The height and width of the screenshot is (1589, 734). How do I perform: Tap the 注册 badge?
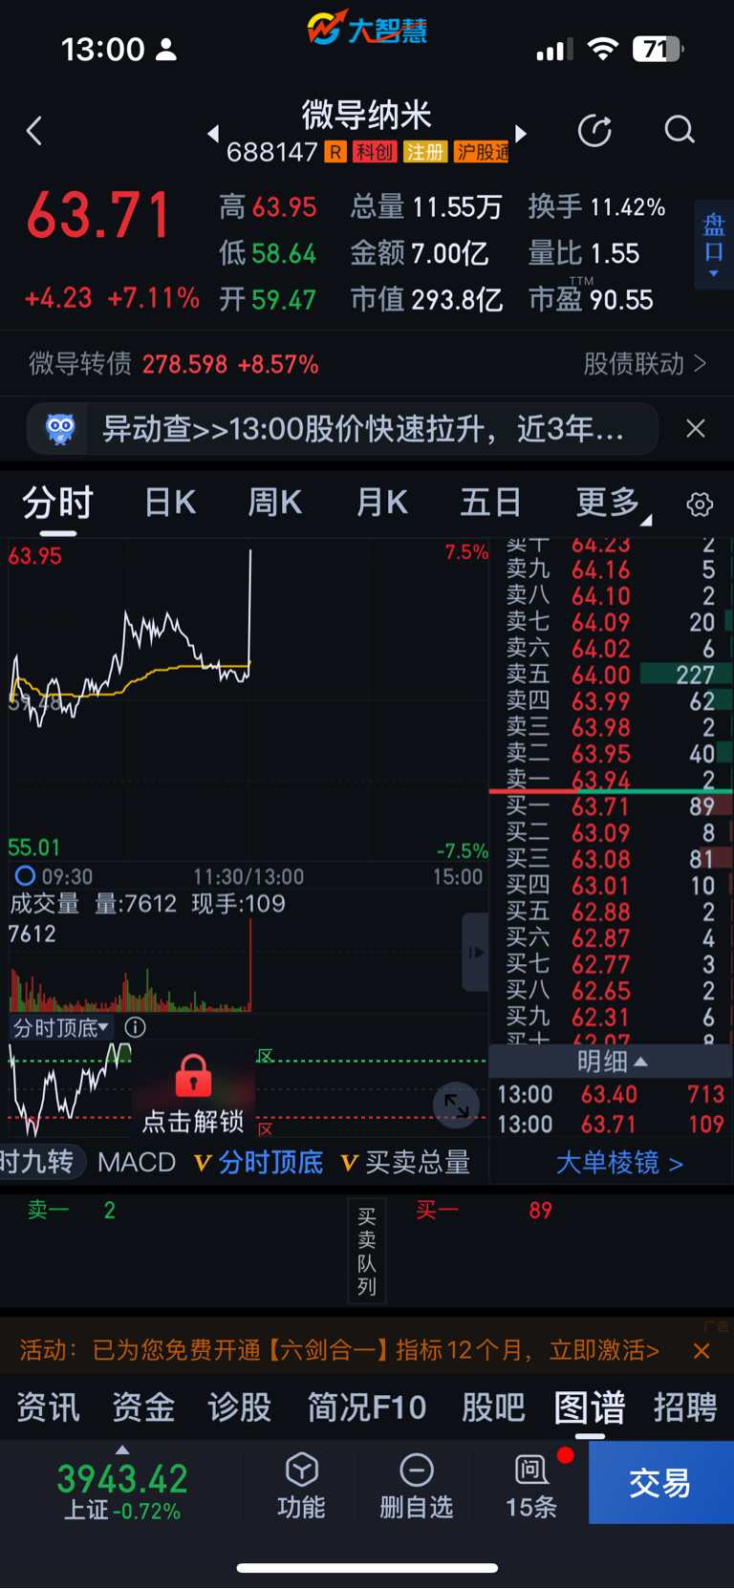(425, 152)
